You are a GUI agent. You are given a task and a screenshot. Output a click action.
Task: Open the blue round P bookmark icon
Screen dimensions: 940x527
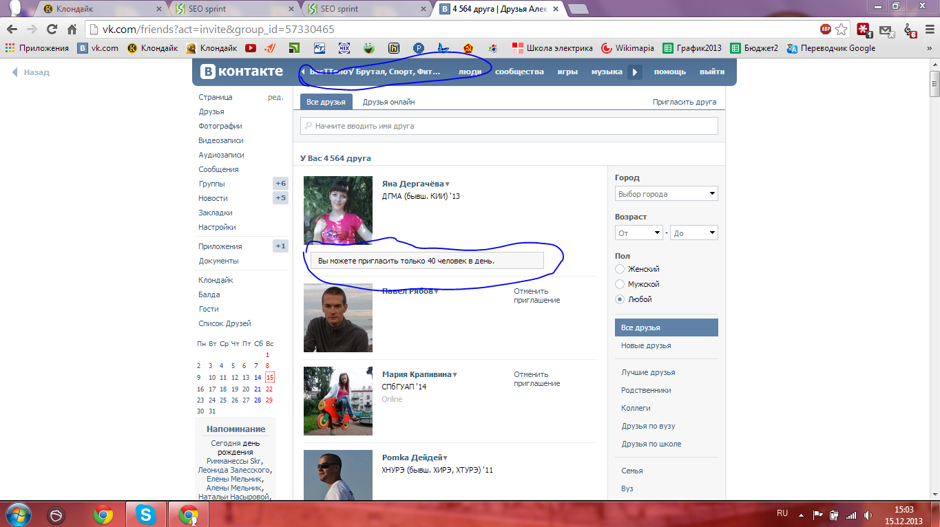[418, 48]
